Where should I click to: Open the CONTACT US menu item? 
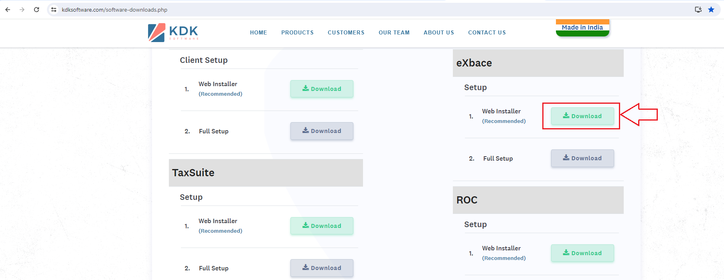(x=487, y=32)
